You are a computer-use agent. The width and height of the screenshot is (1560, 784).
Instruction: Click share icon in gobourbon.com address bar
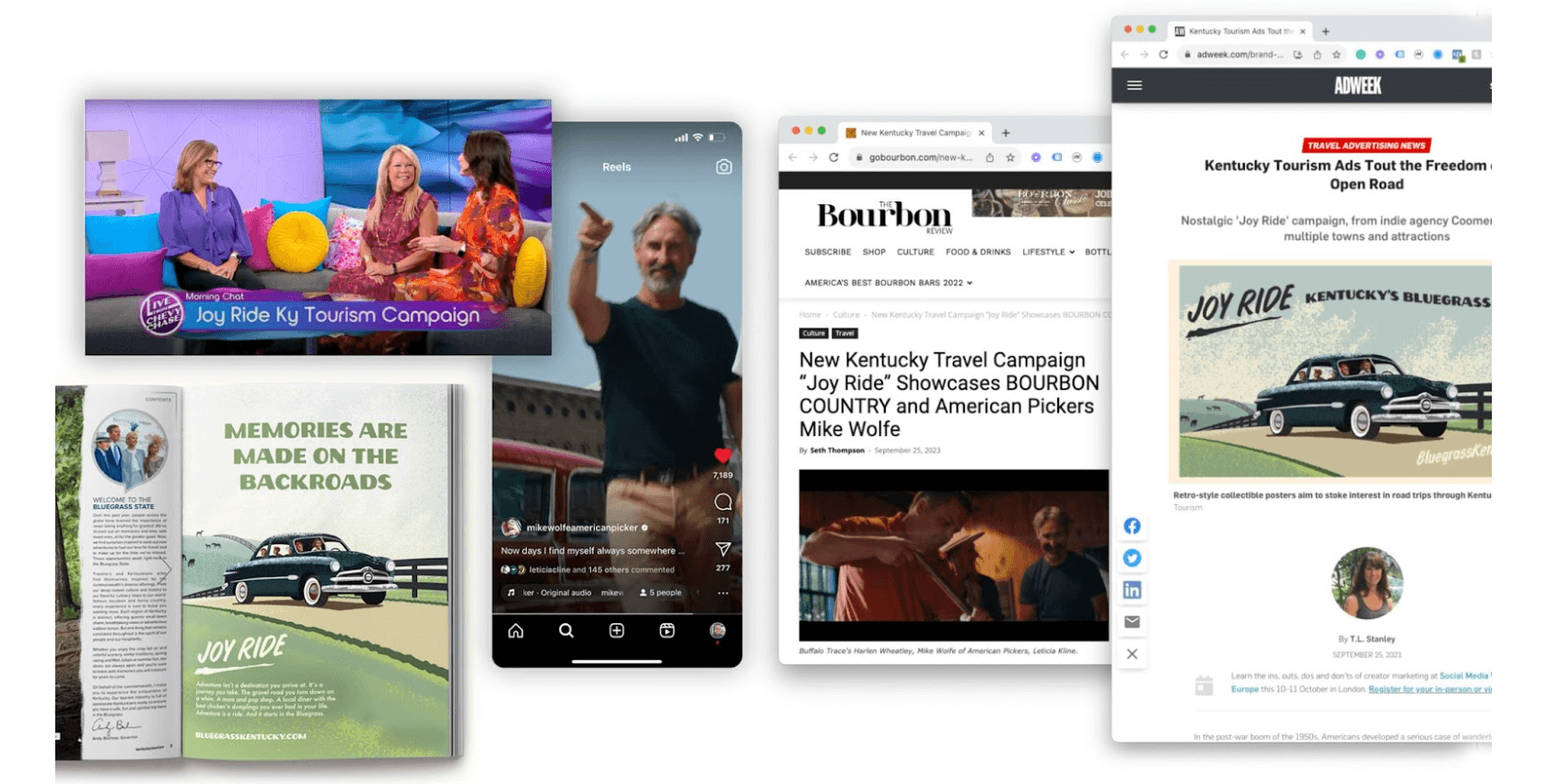(x=990, y=157)
